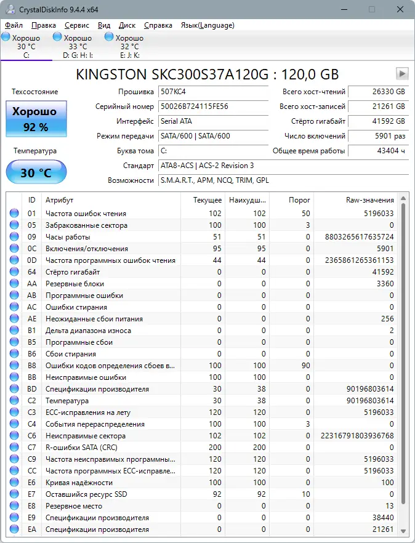Click status icon for Резервное место row
This screenshot has height=543, width=415.
[x=14, y=506]
